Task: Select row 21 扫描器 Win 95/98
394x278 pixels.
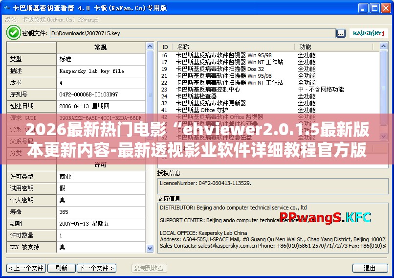Action: pyautogui.click(x=269, y=76)
